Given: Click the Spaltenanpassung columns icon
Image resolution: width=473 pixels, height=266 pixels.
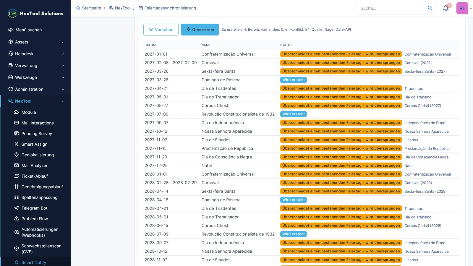Looking at the screenshot, I should pyautogui.click(x=17, y=197).
